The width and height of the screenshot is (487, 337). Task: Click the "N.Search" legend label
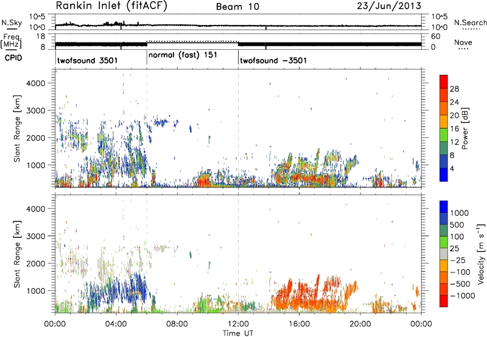(x=470, y=23)
